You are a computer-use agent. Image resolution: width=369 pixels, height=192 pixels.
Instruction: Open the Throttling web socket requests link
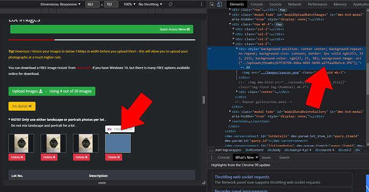(242, 177)
